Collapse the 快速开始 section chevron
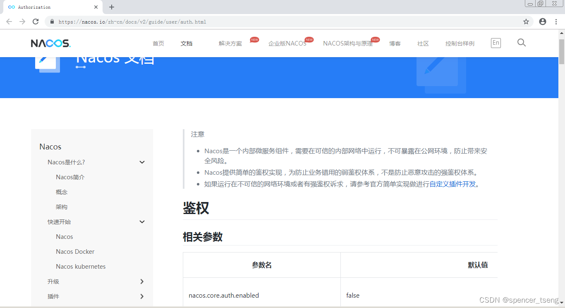 click(142, 222)
